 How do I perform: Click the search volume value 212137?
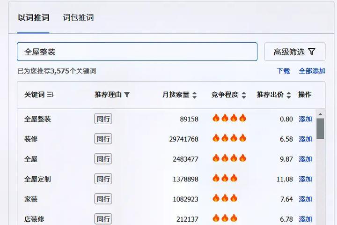(x=187, y=219)
